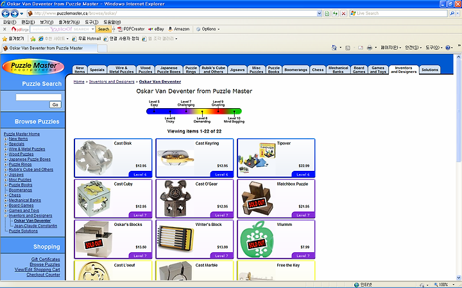Image resolution: width=462 pixels, height=288 pixels.
Task: Open the View/Edit Shopping Cart link
Action: coord(37,269)
